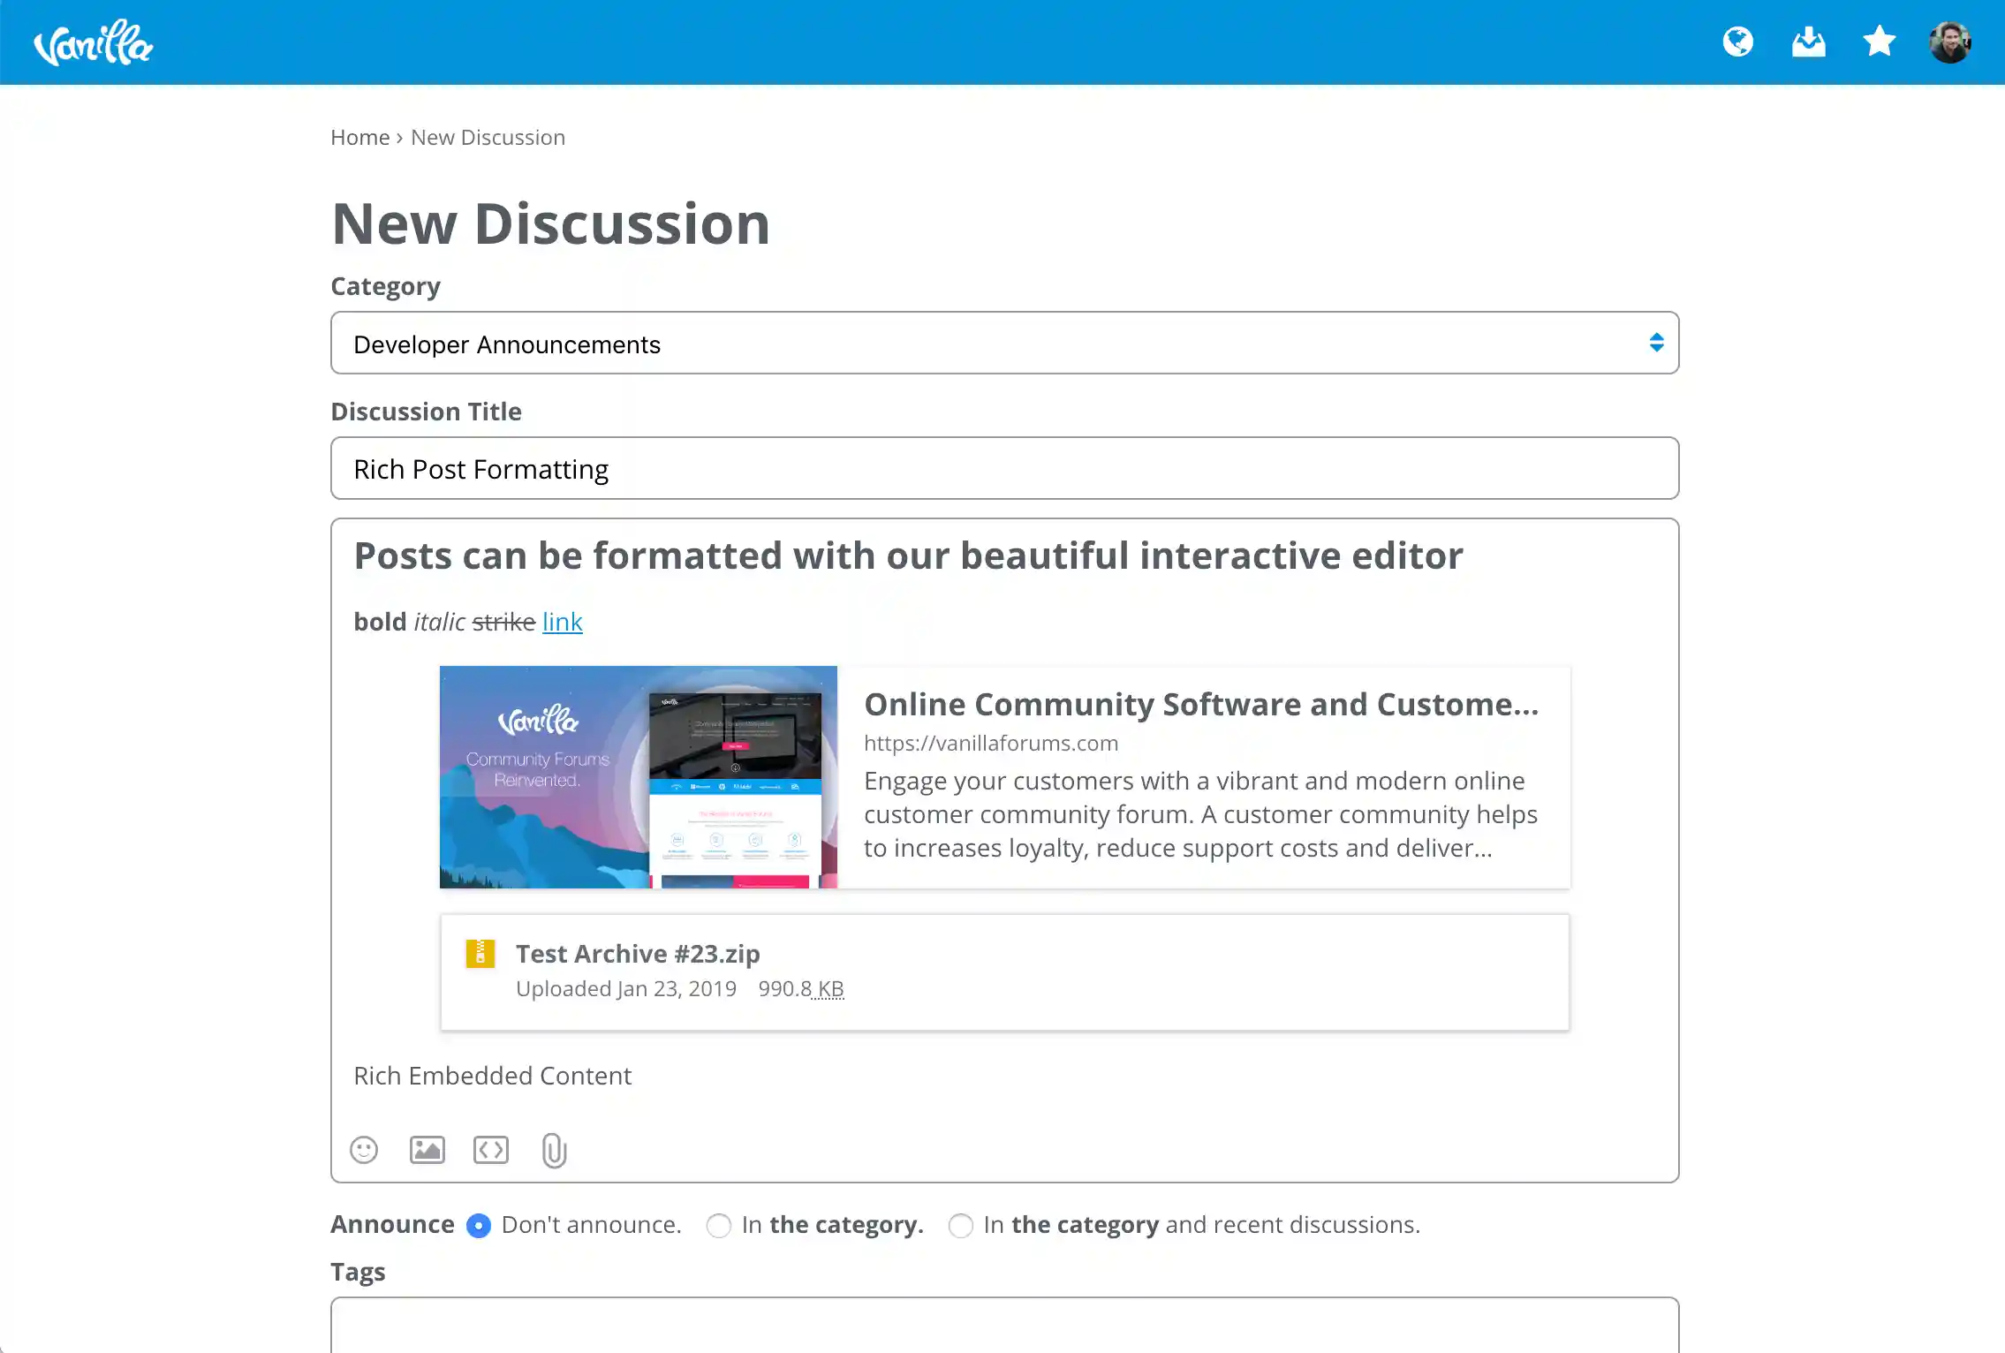Click in the Discussion Title field
Screen dimensions: 2005x1353
pos(1004,469)
